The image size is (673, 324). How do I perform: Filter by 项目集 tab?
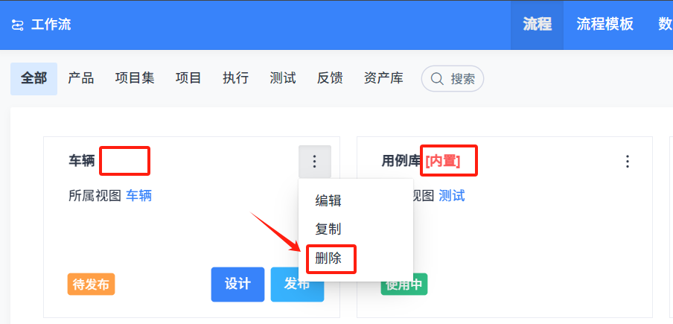point(135,78)
